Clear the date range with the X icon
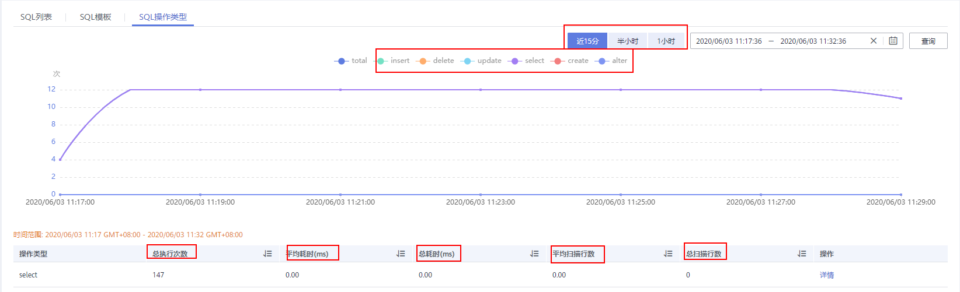This screenshot has height=292, width=960. click(x=874, y=41)
